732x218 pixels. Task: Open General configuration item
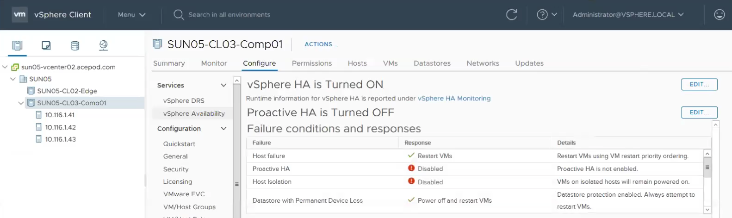coord(175,156)
